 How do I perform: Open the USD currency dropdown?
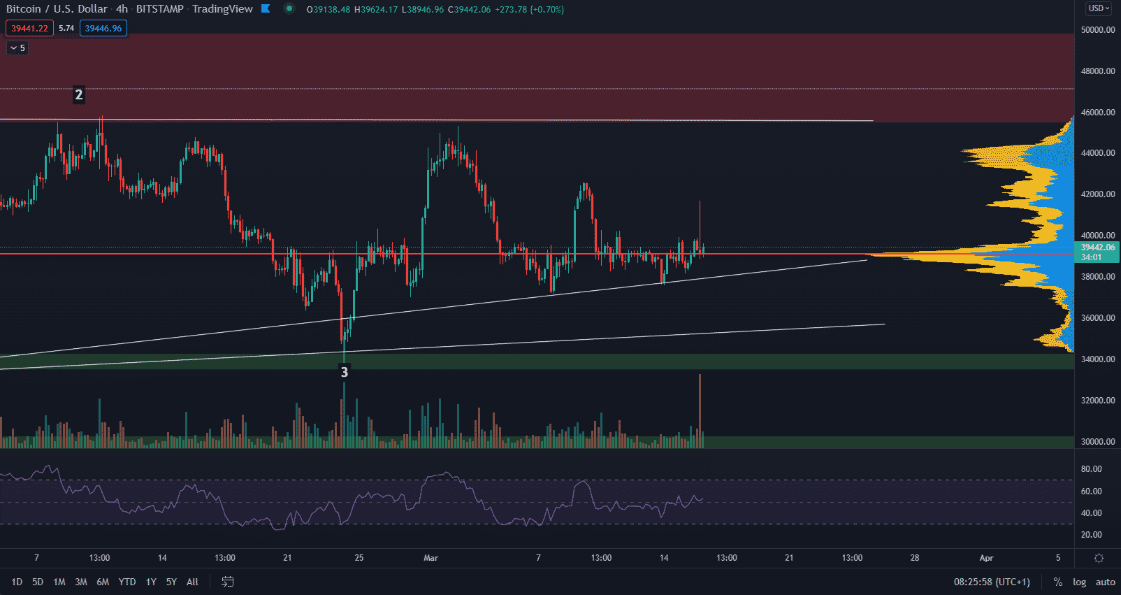click(1099, 8)
